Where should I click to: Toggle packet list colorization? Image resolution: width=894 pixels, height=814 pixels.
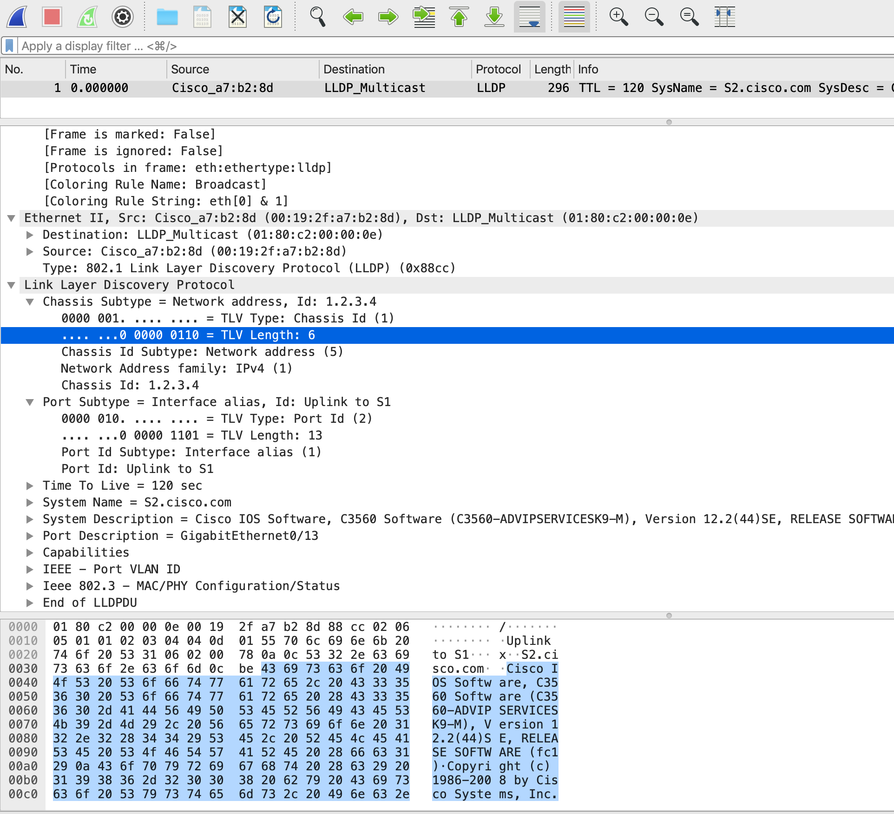tap(574, 17)
